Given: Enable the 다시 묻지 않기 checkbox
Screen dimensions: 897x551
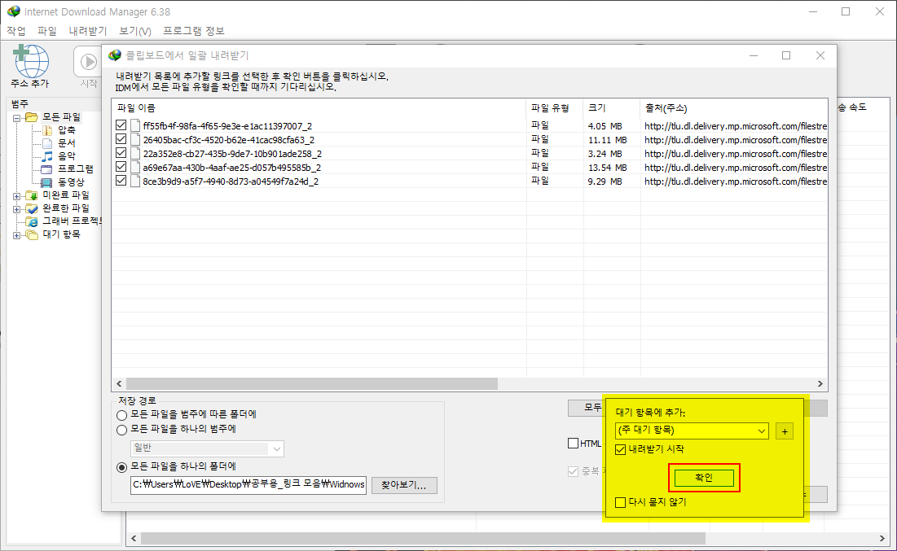Looking at the screenshot, I should tap(621, 502).
